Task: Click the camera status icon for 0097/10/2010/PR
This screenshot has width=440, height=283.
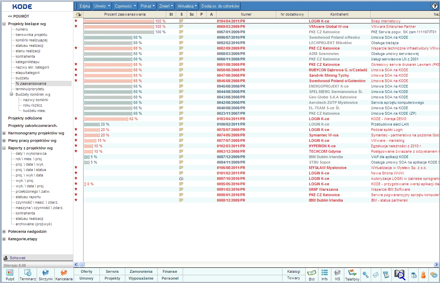Action: [x=181, y=178]
